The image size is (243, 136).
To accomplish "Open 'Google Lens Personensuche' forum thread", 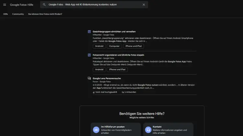I will pos(107,79).
